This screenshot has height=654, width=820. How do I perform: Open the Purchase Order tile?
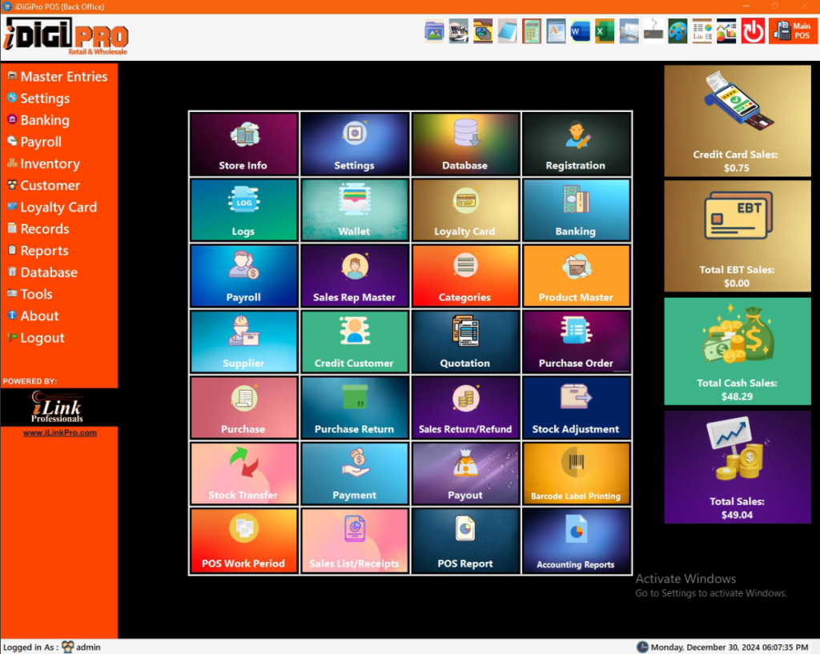(577, 341)
